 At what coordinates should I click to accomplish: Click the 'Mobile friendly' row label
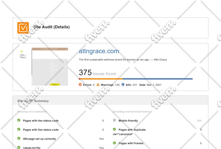point(128,121)
